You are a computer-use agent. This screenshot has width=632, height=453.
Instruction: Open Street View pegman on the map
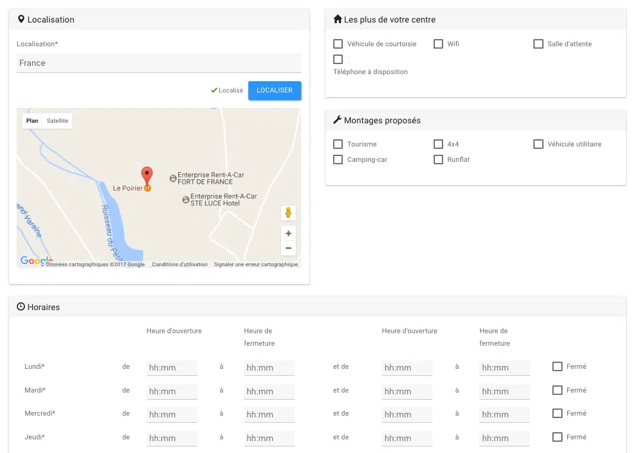tap(288, 213)
